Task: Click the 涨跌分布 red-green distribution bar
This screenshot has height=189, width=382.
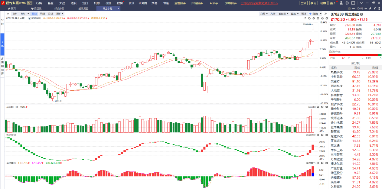Action: tap(356, 55)
